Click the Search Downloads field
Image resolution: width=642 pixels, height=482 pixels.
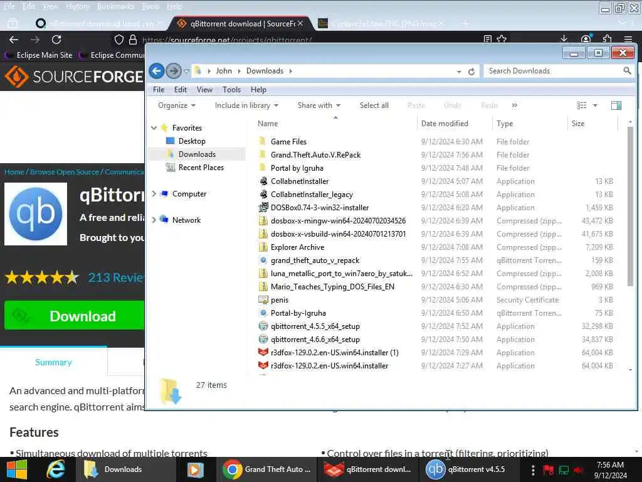point(554,71)
